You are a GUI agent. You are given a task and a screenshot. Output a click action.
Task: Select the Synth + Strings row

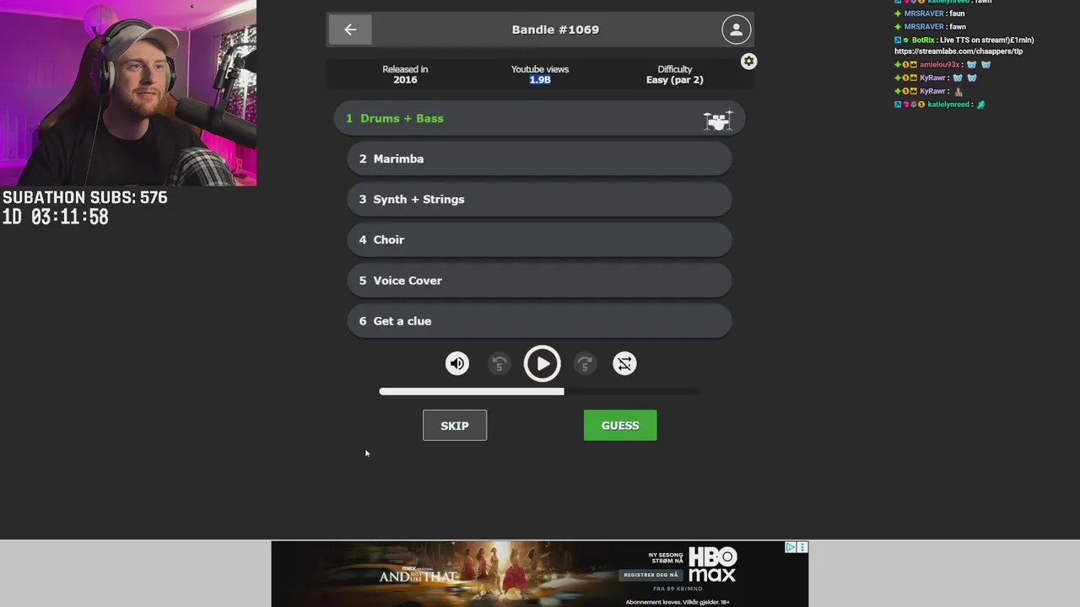click(x=540, y=199)
